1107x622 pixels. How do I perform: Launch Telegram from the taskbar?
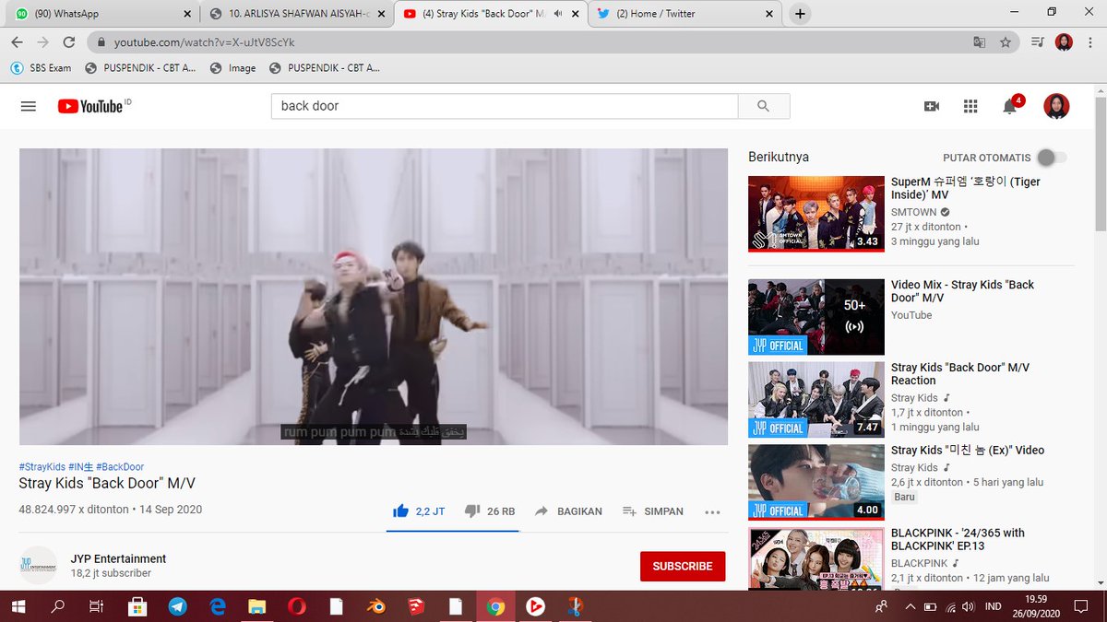(177, 606)
